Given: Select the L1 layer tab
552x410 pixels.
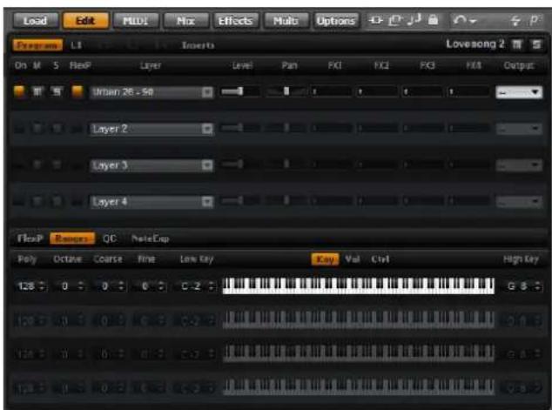Looking at the screenshot, I should [x=76, y=45].
